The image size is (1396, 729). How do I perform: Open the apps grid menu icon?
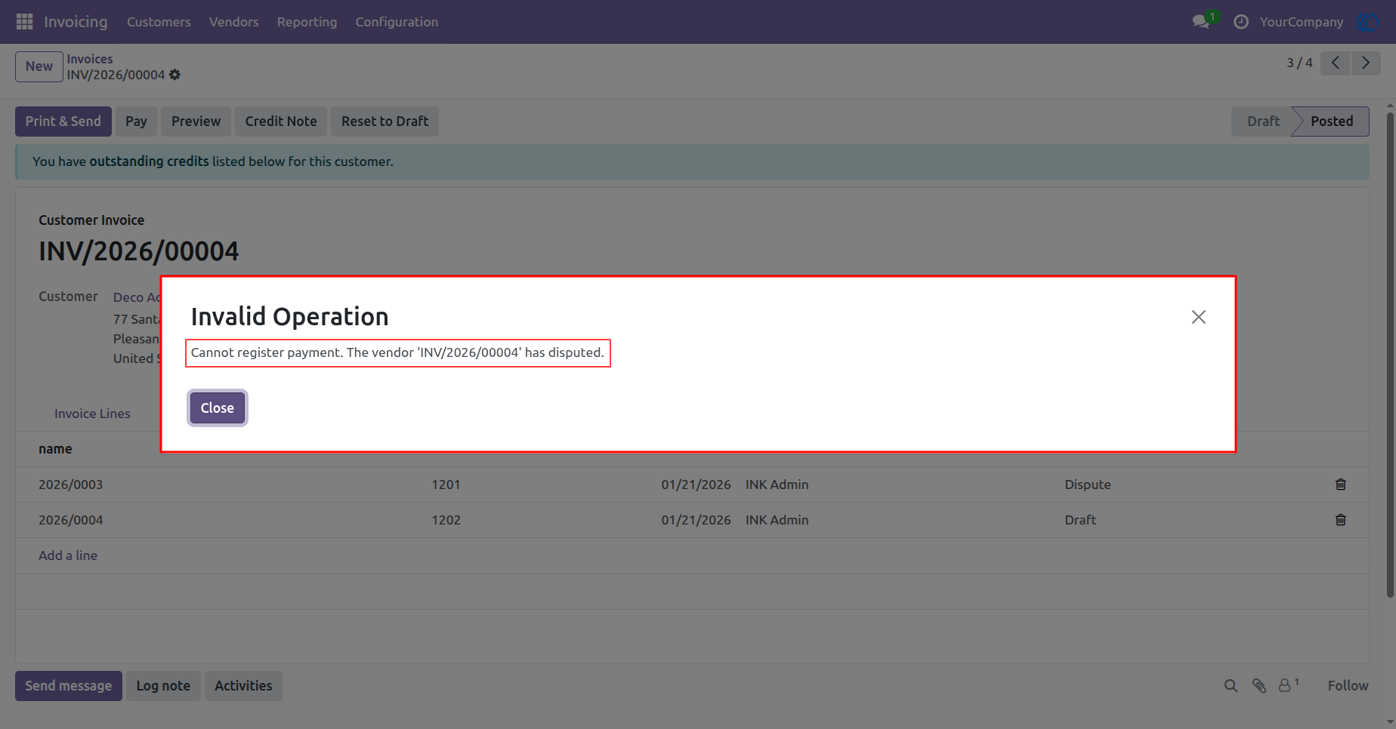click(x=24, y=22)
